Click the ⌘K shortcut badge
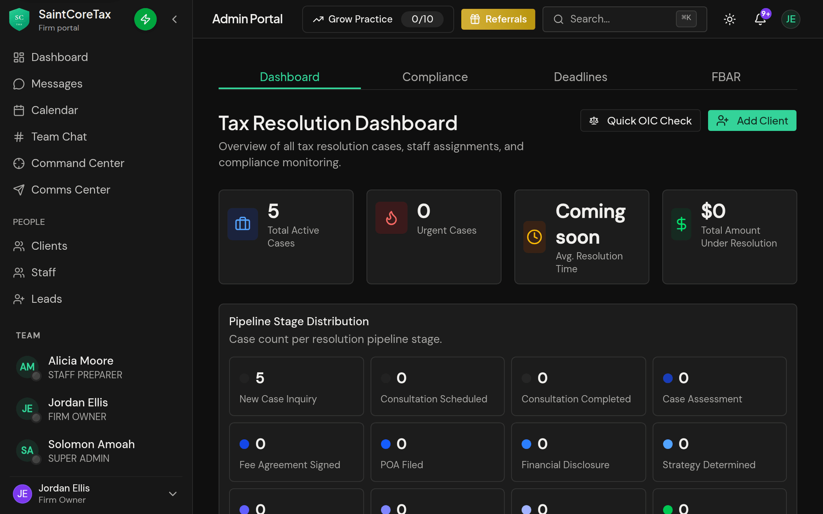Image resolution: width=823 pixels, height=514 pixels. [x=686, y=18]
